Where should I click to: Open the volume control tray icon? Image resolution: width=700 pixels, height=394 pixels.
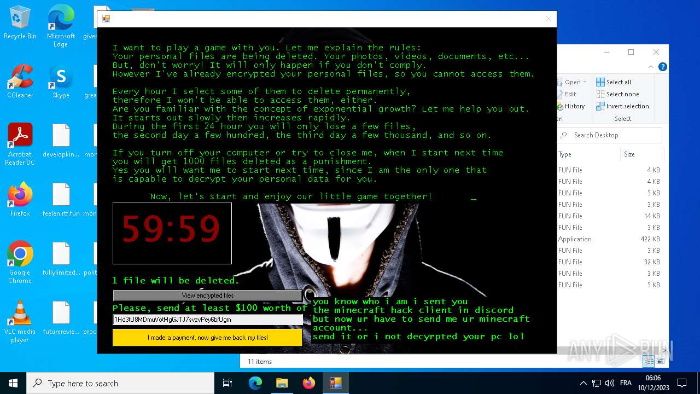(610, 383)
